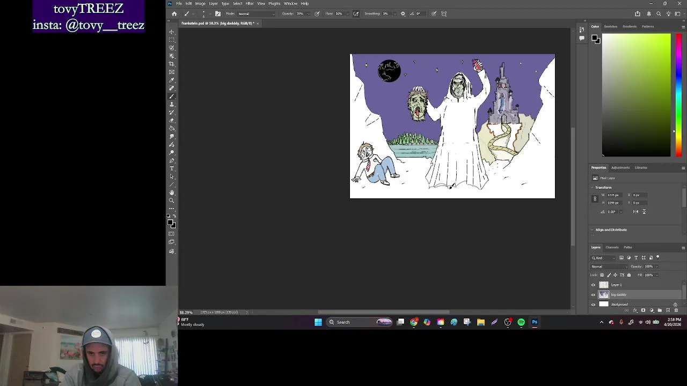Select the Move tool
Screen dimensions: 687x386
pyautogui.click(x=172, y=32)
